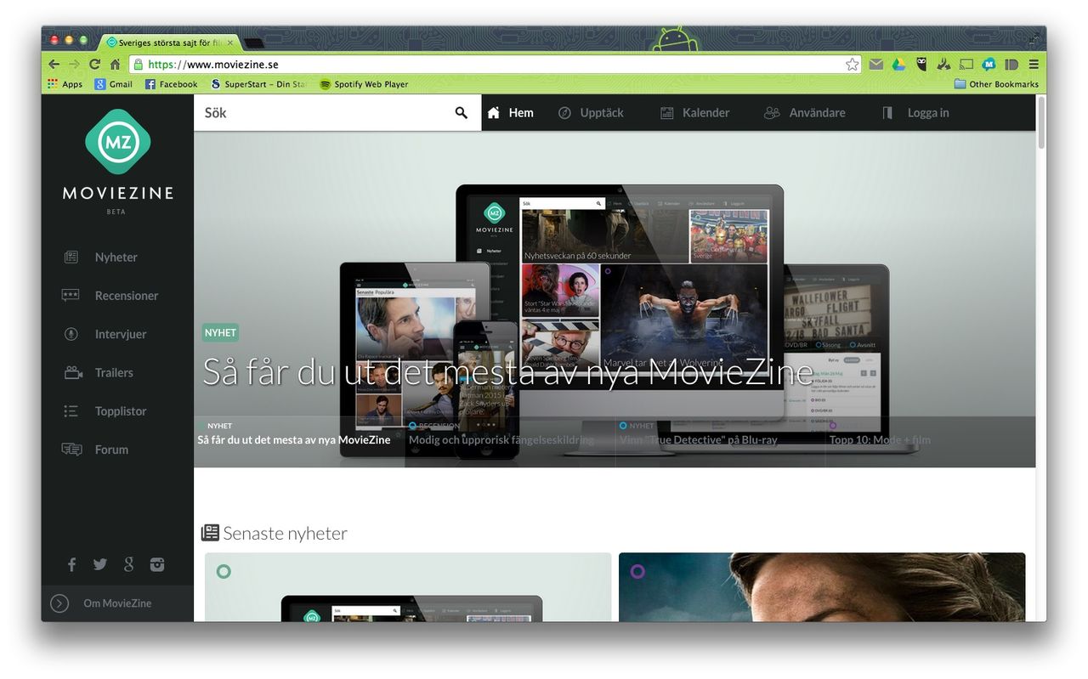Expand the Om MovieZine arrow
This screenshot has height=679, width=1088.
click(x=59, y=603)
